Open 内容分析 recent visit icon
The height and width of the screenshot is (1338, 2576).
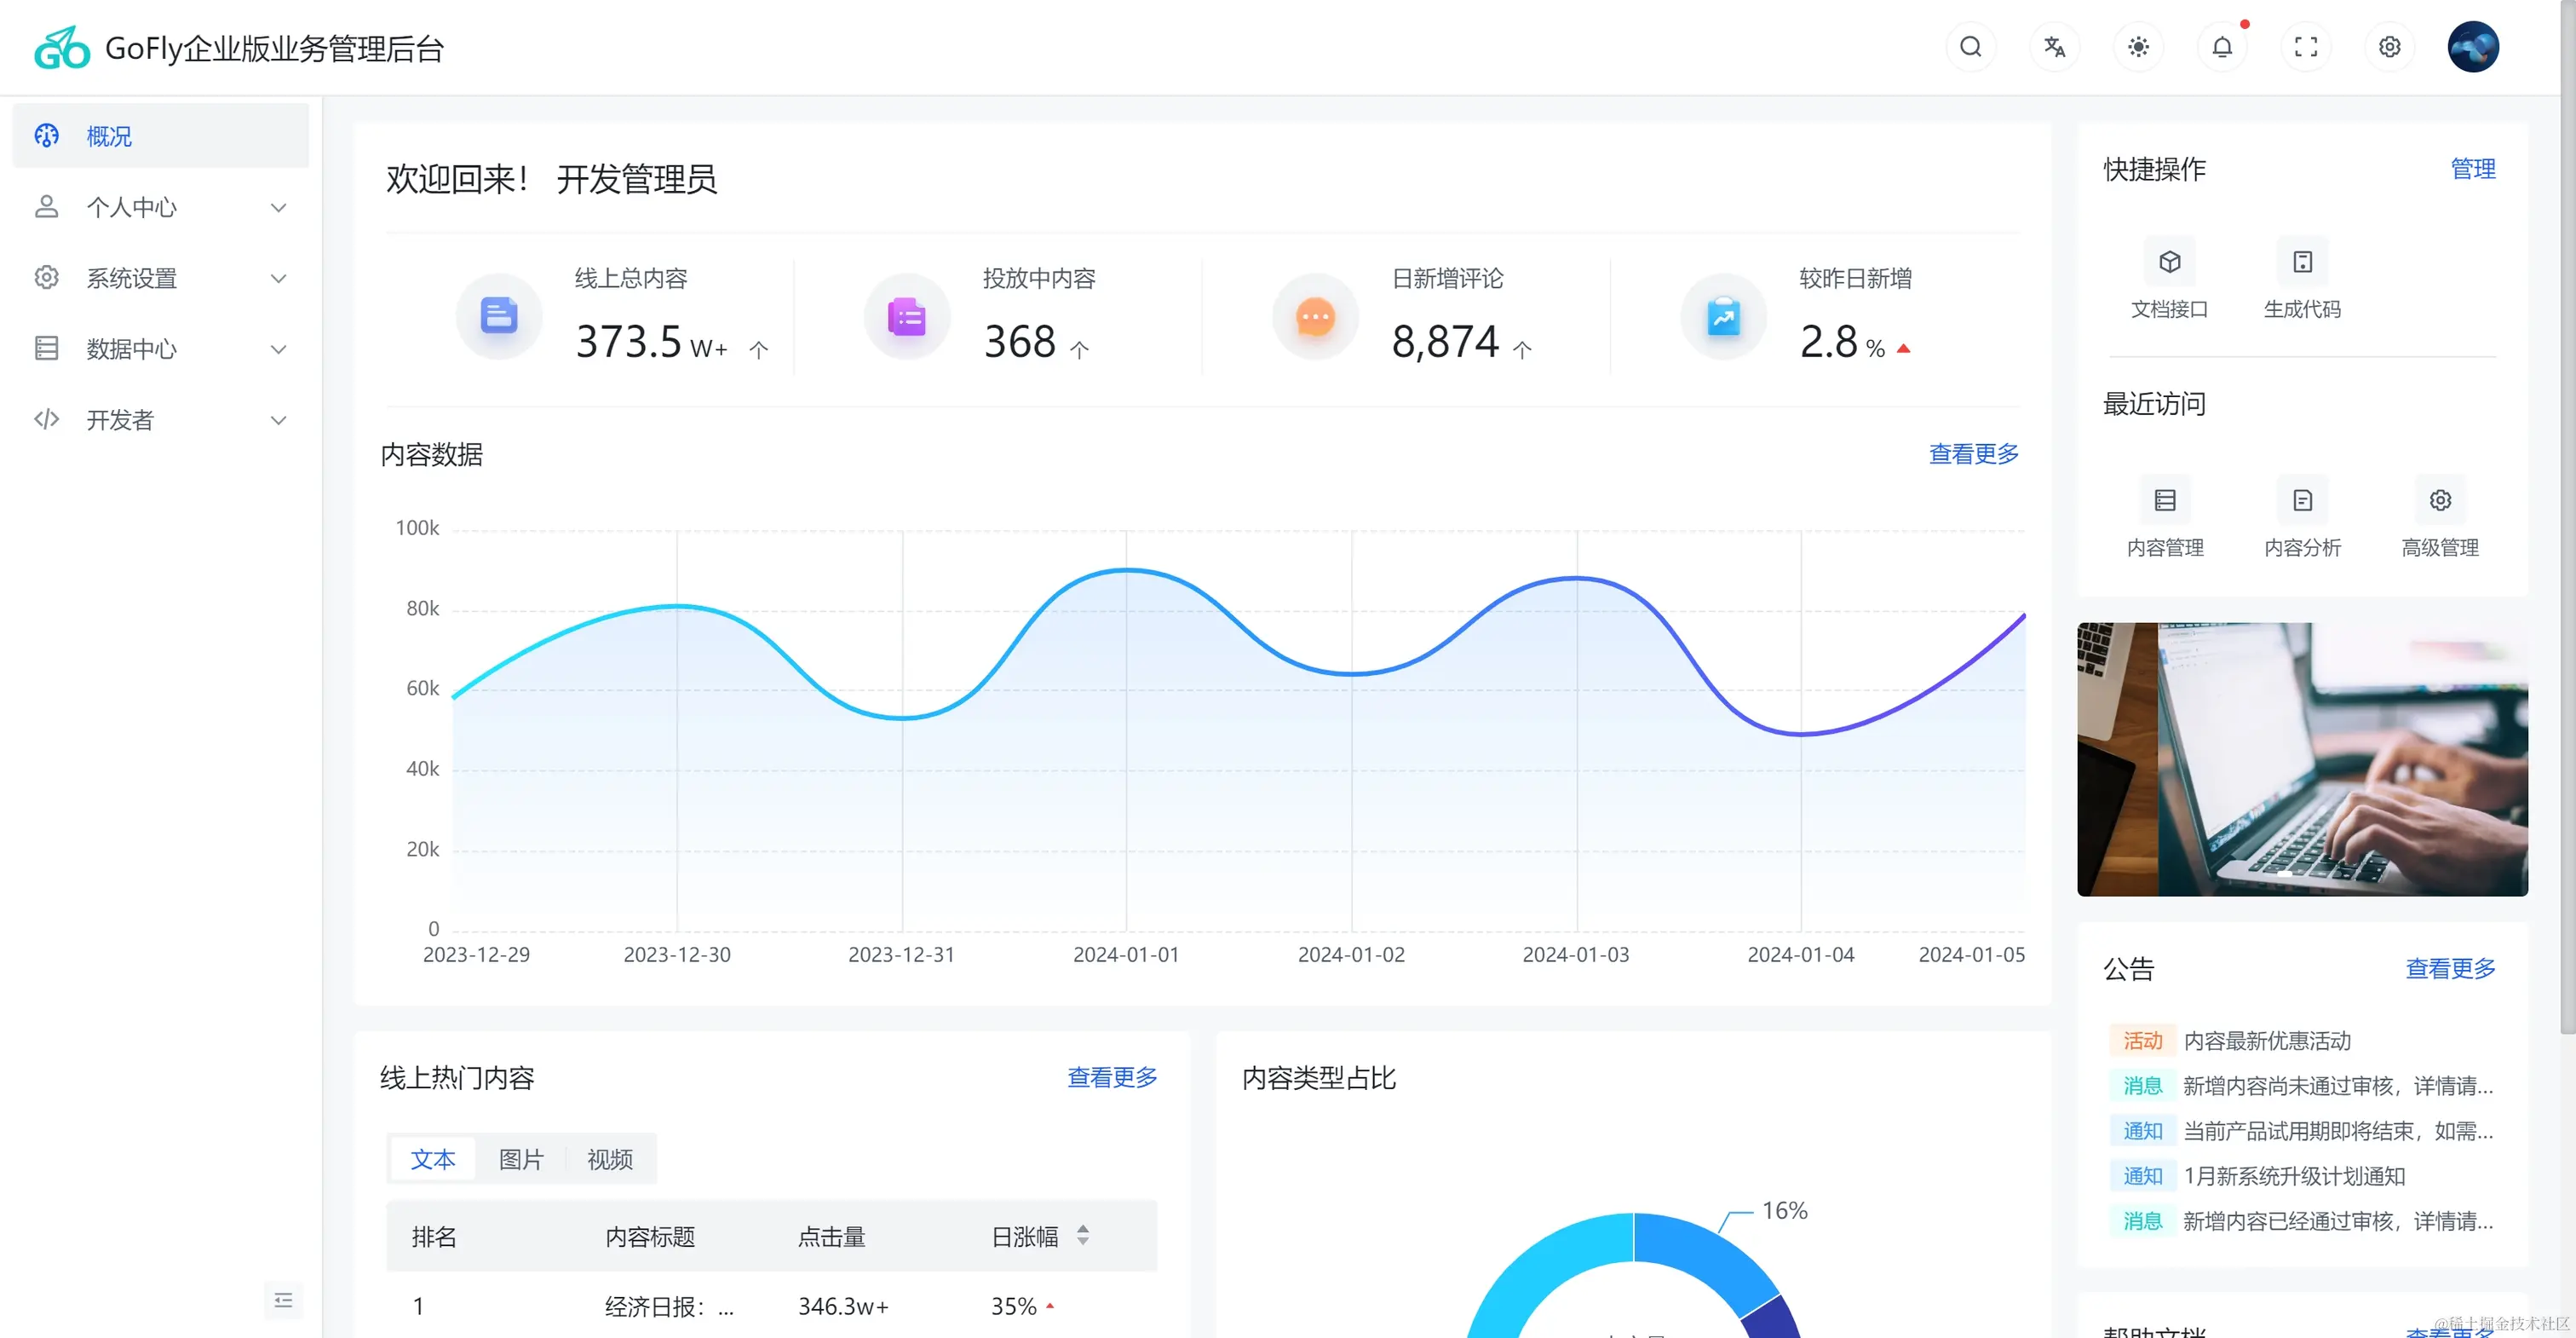point(2302,500)
